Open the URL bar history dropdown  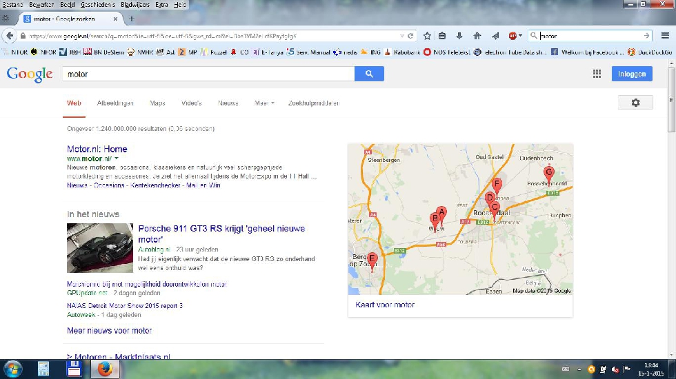pos(401,36)
